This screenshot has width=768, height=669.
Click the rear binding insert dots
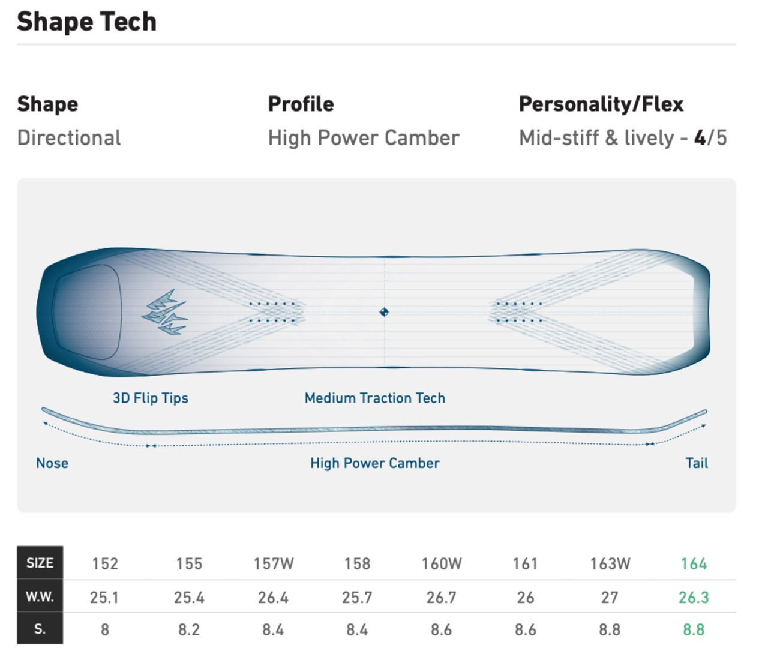(517, 312)
